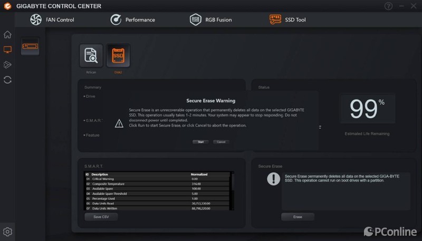Image resolution: width=422 pixels, height=241 pixels.
Task: Open the monitor icon in sidebar
Action: click(7, 50)
